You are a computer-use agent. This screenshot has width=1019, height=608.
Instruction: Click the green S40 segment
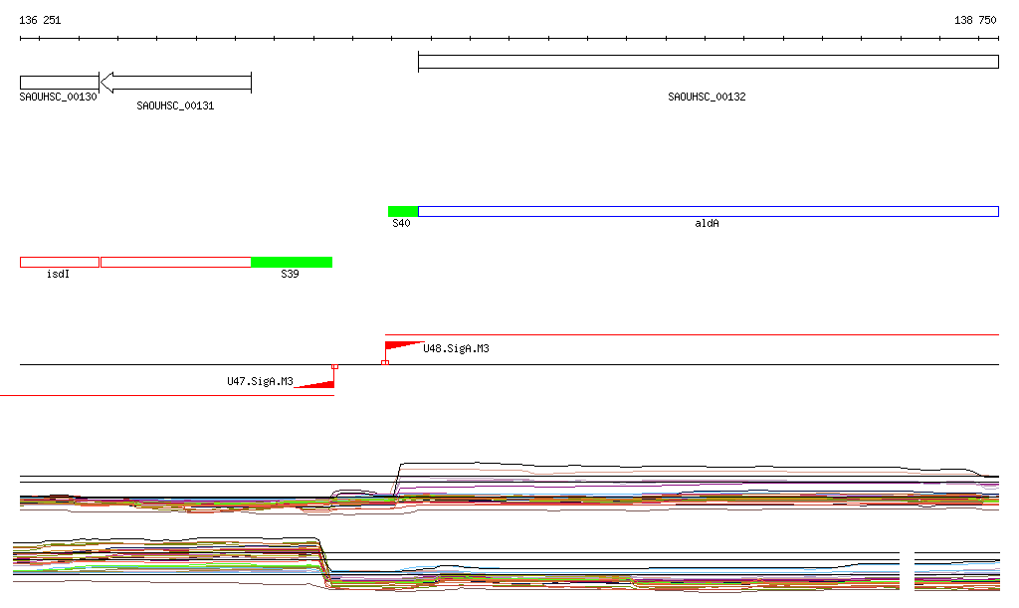(403, 211)
